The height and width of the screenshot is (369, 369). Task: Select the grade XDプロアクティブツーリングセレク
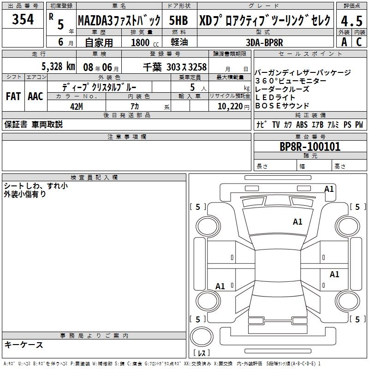[x=265, y=20]
